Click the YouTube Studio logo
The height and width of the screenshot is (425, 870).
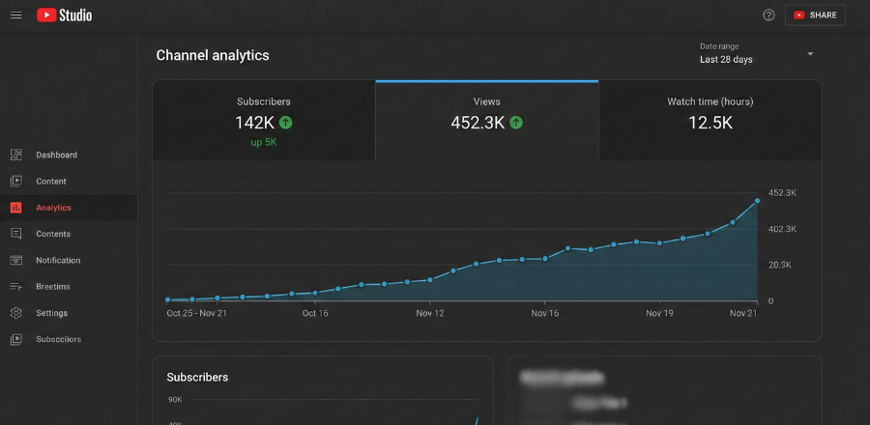(x=64, y=15)
